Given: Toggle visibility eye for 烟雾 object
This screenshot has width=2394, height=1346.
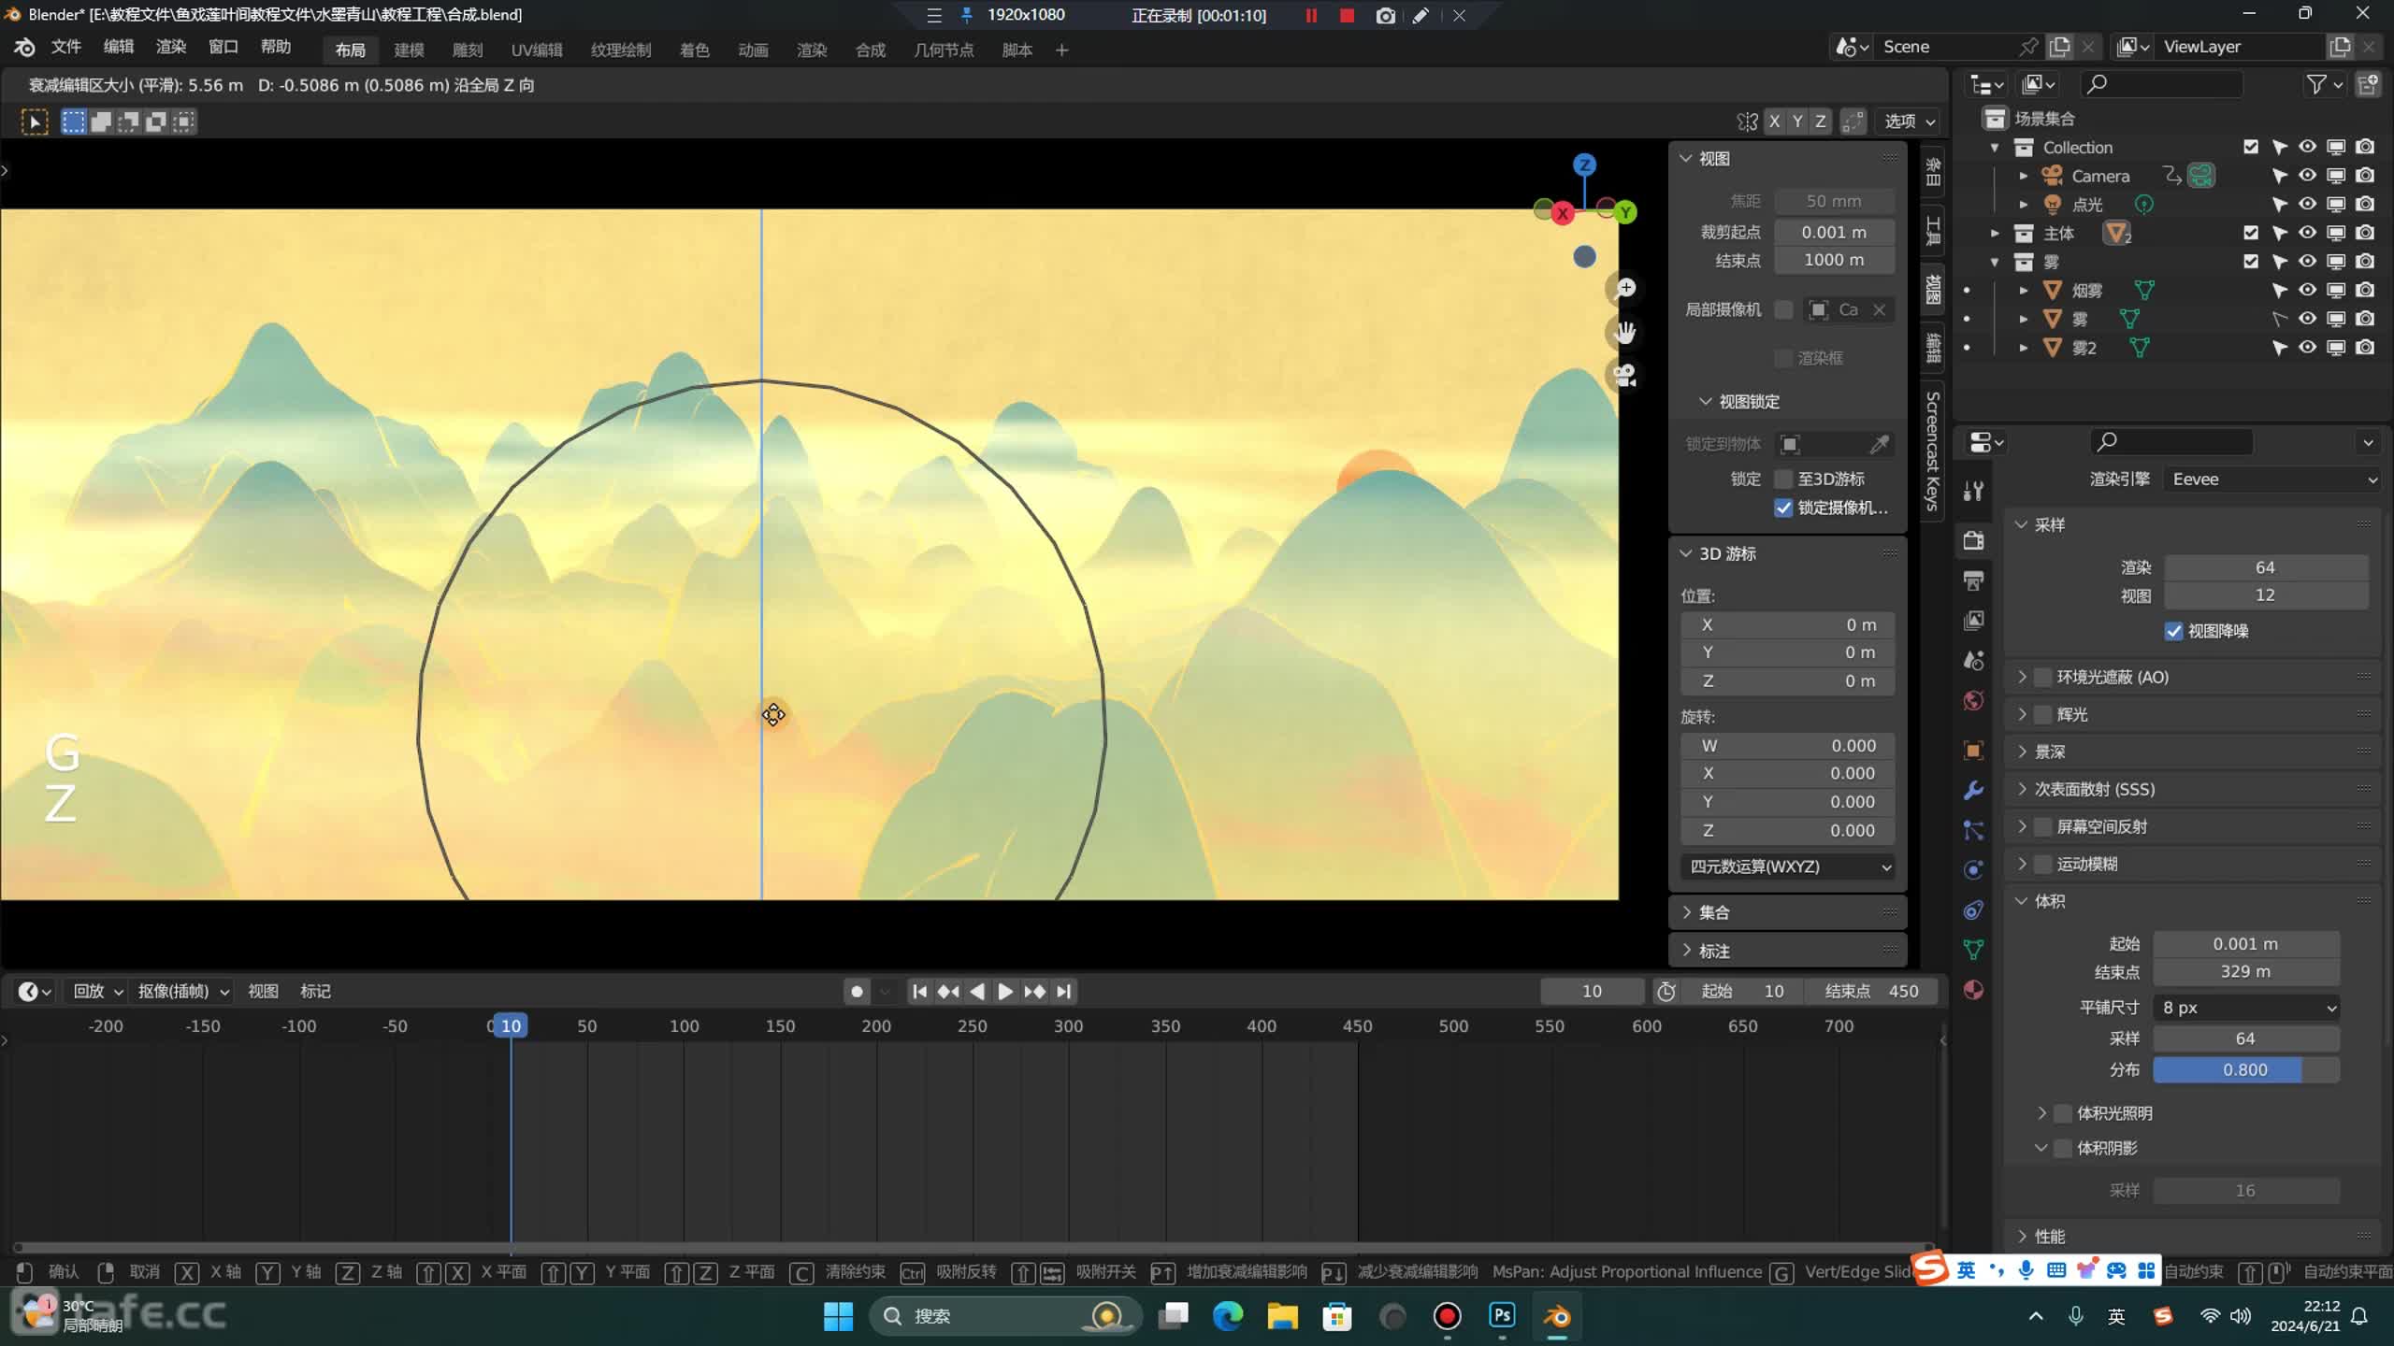Looking at the screenshot, I should coord(2307,290).
